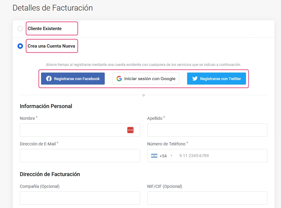
Task: Click the Argentina flag icon
Action: click(154, 156)
